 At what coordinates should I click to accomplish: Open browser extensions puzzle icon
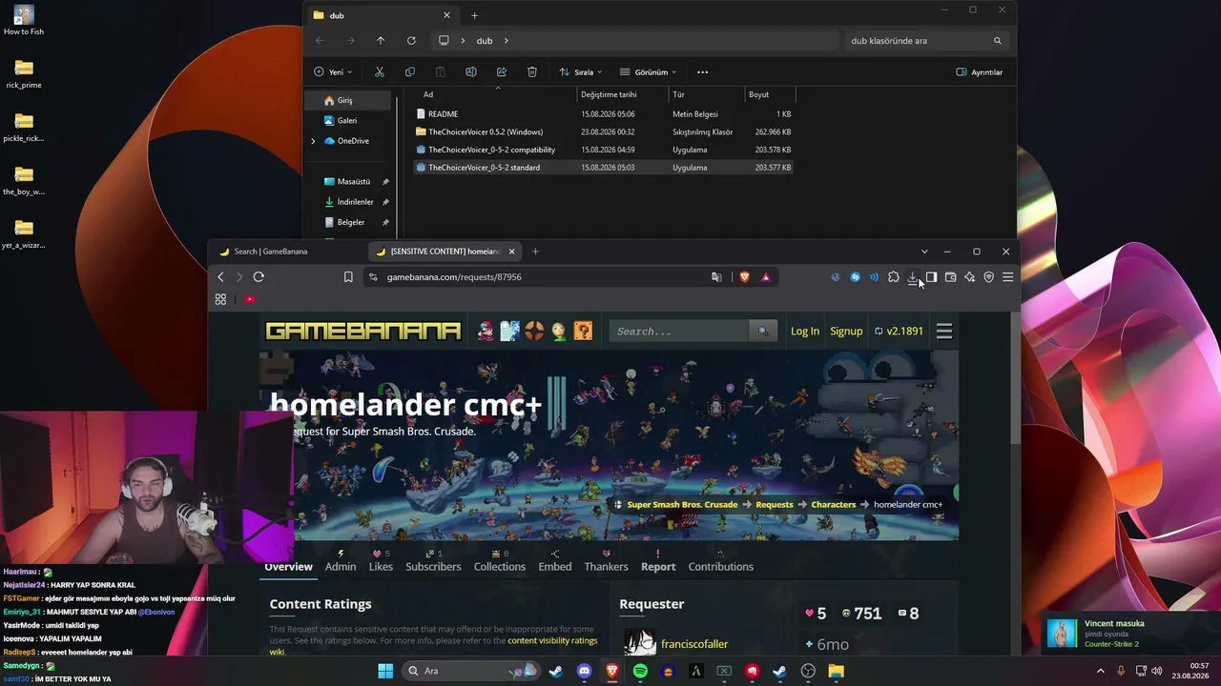pyautogui.click(x=894, y=277)
